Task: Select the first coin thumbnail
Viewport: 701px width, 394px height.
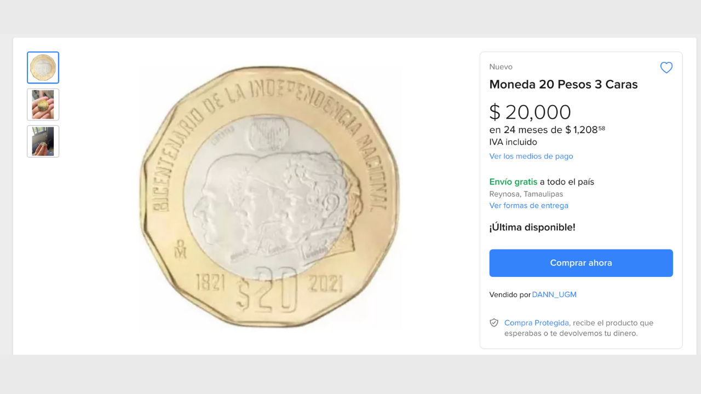Action: pyautogui.click(x=43, y=68)
